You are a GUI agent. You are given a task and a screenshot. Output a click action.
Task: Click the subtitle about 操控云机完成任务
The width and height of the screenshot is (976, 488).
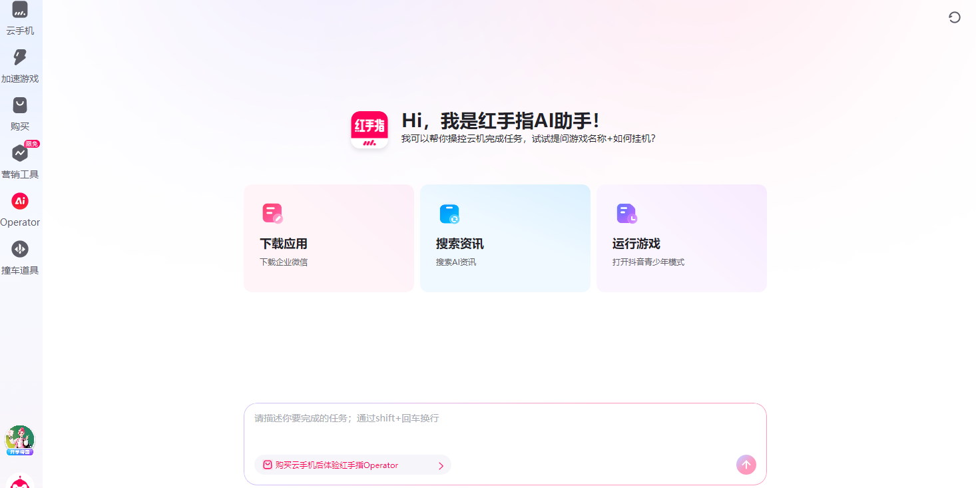(529, 138)
